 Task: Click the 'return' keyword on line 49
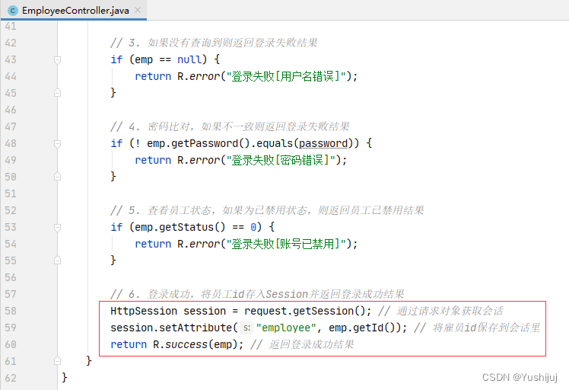(153, 160)
